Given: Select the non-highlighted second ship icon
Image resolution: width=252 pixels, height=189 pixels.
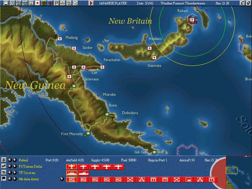Looking at the screenshot, I should point(83,173).
